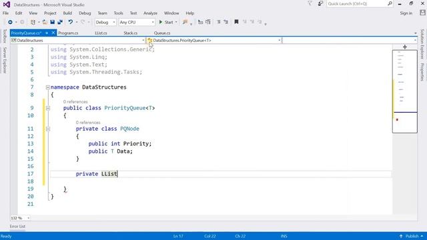Screen dimensions: 427x240
Task: Open the Undo history dropdown arrow
Action: coord(77,22)
